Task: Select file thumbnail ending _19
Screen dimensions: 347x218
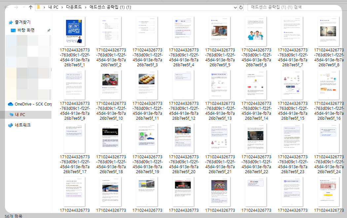Action: tap(147, 138)
